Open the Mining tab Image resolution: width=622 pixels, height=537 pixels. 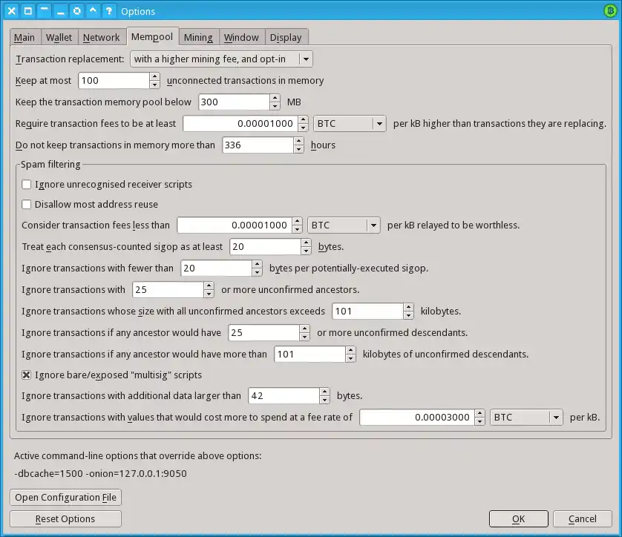pos(198,37)
